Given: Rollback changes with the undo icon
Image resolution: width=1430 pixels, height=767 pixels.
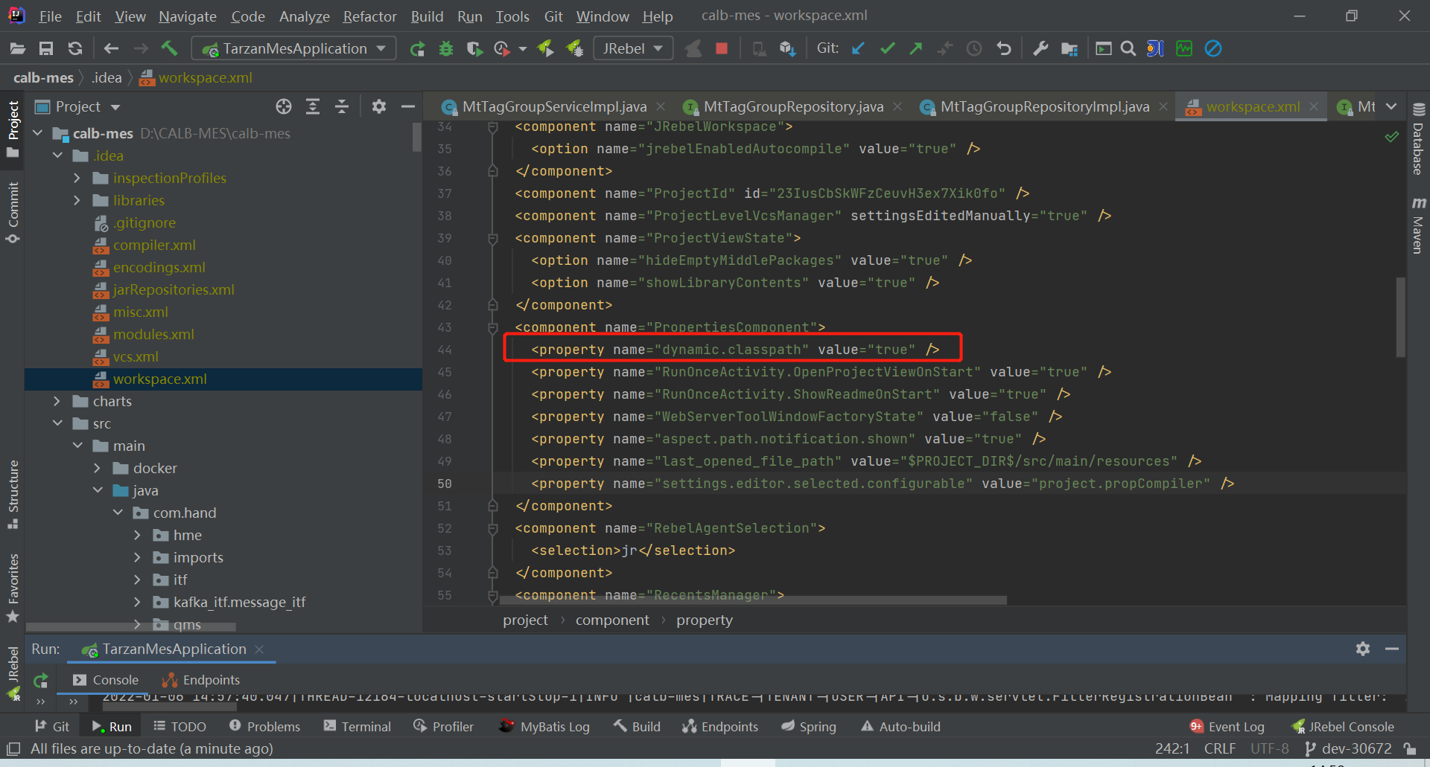Looking at the screenshot, I should click(x=1004, y=49).
